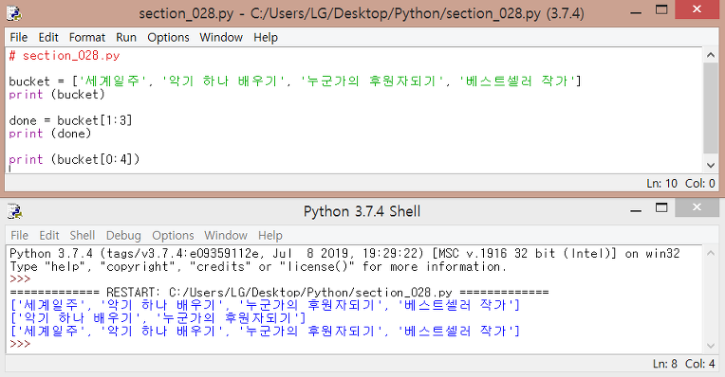Open the Window menu in the editor window
The width and height of the screenshot is (725, 377).
coord(221,37)
